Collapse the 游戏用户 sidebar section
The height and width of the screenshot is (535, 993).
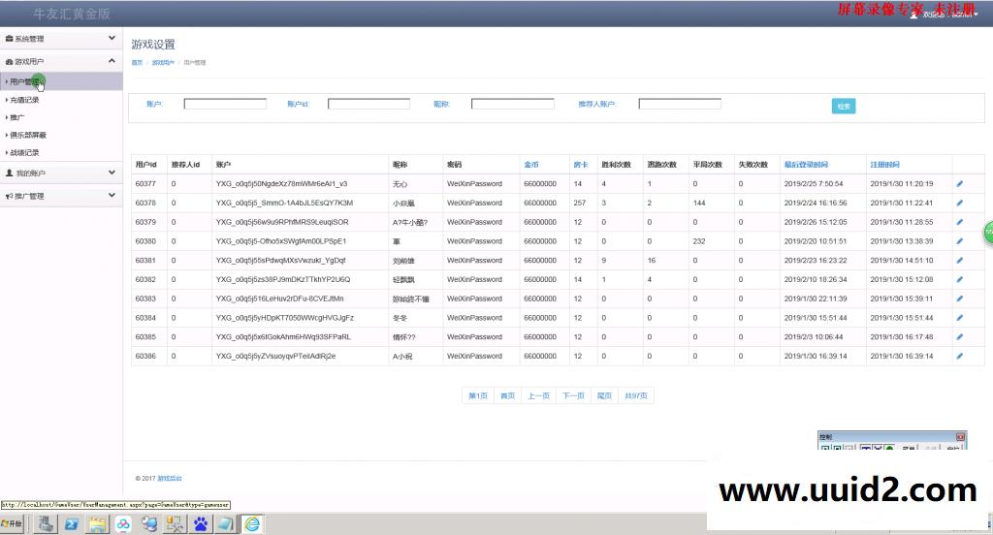click(61, 61)
